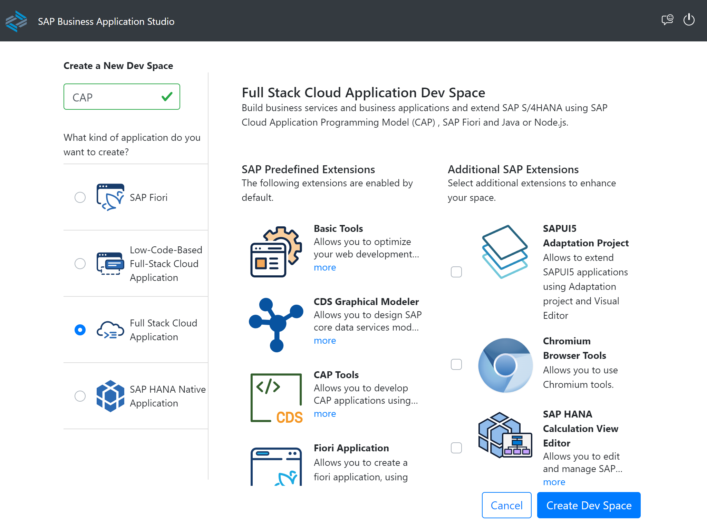Click the 'Full Stack Cloud Application' label
This screenshot has width=707, height=530.
tap(164, 330)
